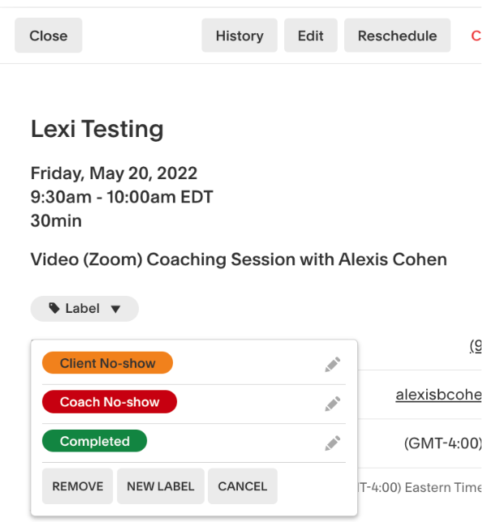The height and width of the screenshot is (522, 492).
Task: Select the green Completed label
Action: click(x=94, y=441)
